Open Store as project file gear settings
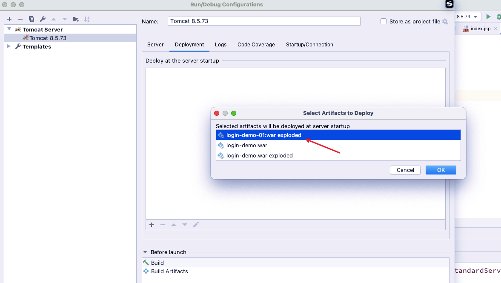Viewport: 501px width, 283px height. coord(445,21)
